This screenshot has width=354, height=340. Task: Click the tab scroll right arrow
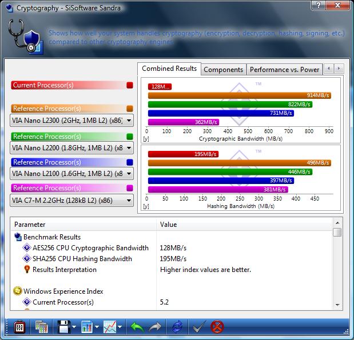point(339,69)
